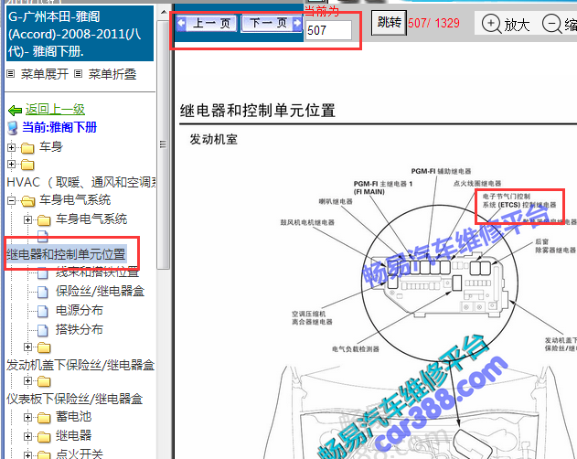
Task: Click the 蓄电池 folder icon
Action: 44,418
